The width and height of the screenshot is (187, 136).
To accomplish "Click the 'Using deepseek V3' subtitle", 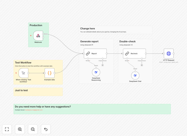I will coord(126,45).
